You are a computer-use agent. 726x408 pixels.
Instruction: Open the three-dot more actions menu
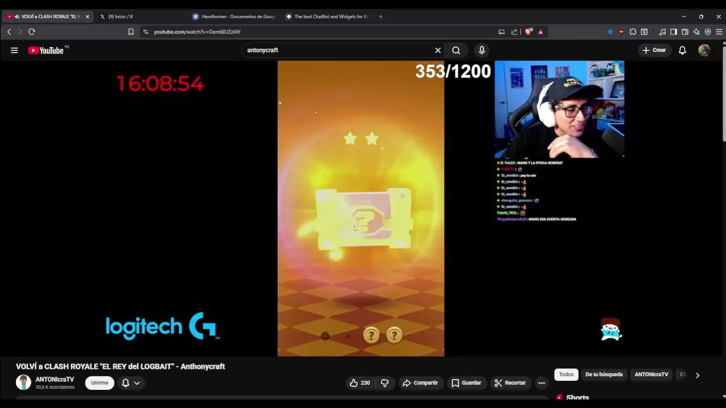[542, 383]
